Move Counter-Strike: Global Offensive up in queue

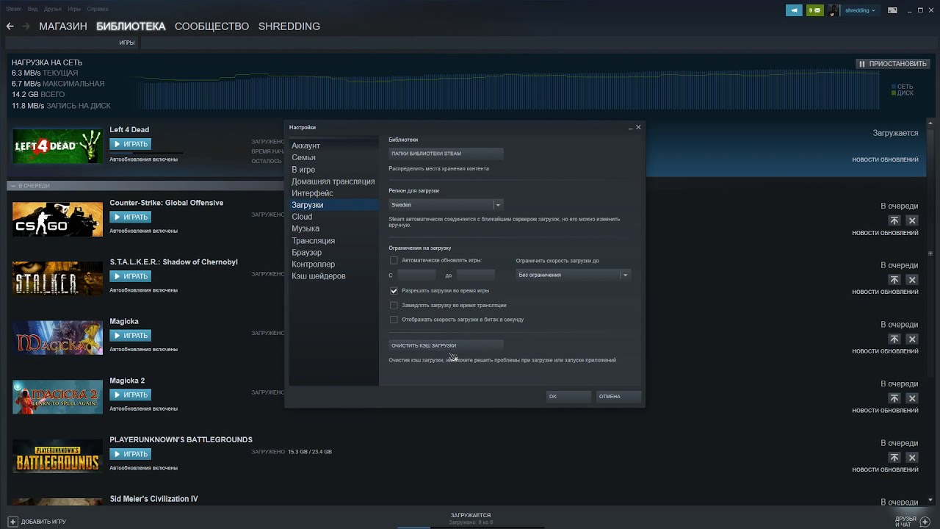894,220
